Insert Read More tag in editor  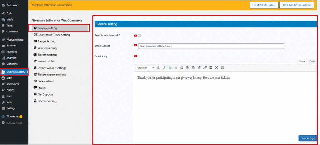(x=211, y=68)
